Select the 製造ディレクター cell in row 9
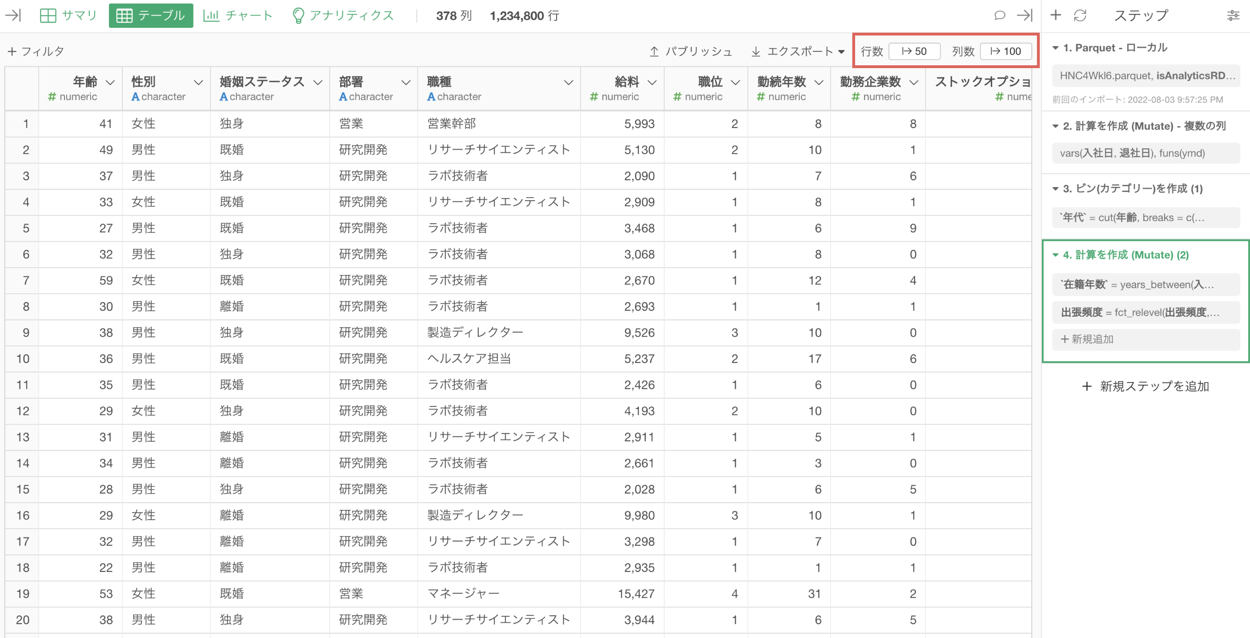This screenshot has width=1250, height=638. pos(499,332)
